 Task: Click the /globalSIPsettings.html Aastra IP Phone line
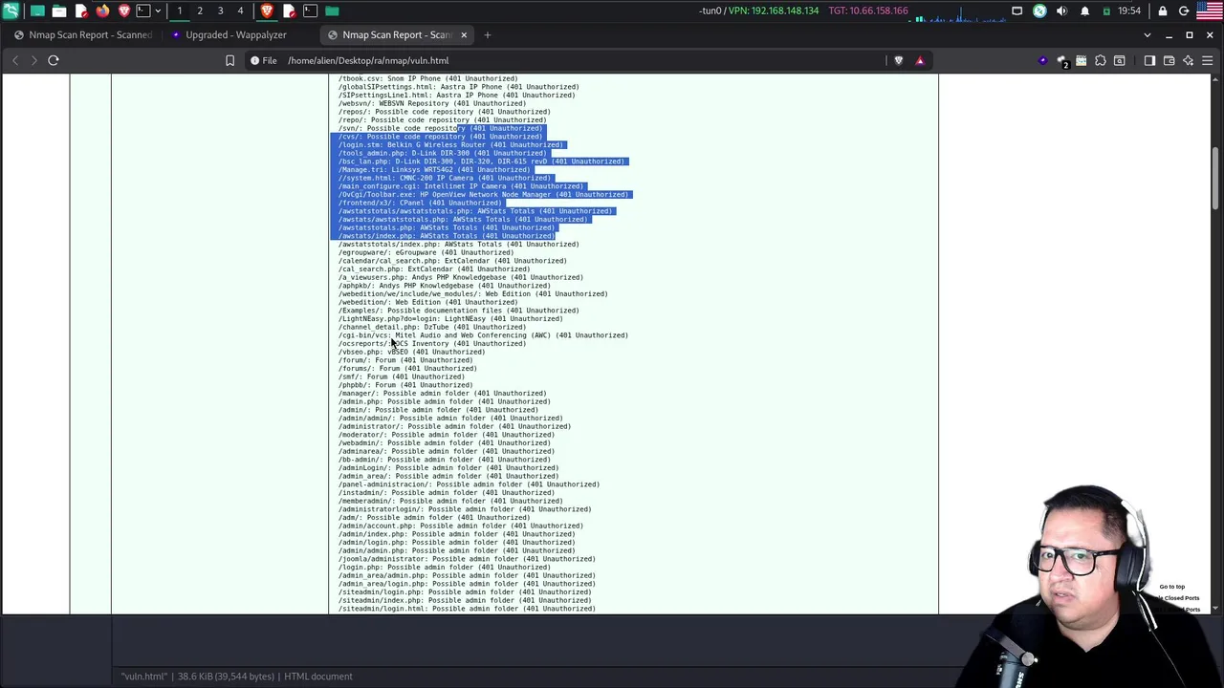point(459,87)
